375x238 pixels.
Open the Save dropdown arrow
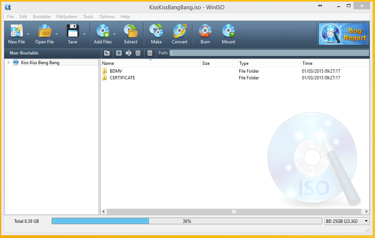(85, 34)
